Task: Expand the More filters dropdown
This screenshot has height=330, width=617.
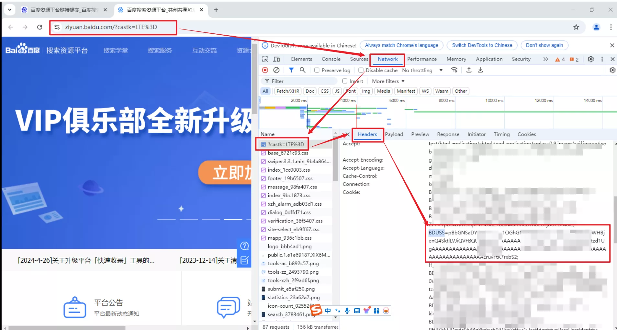Action: [388, 81]
